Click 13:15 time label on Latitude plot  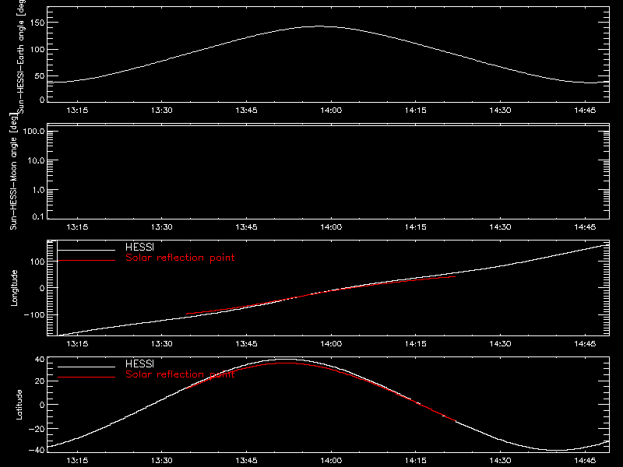[77, 460]
